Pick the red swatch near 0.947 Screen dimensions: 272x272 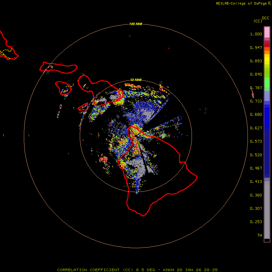click(267, 45)
